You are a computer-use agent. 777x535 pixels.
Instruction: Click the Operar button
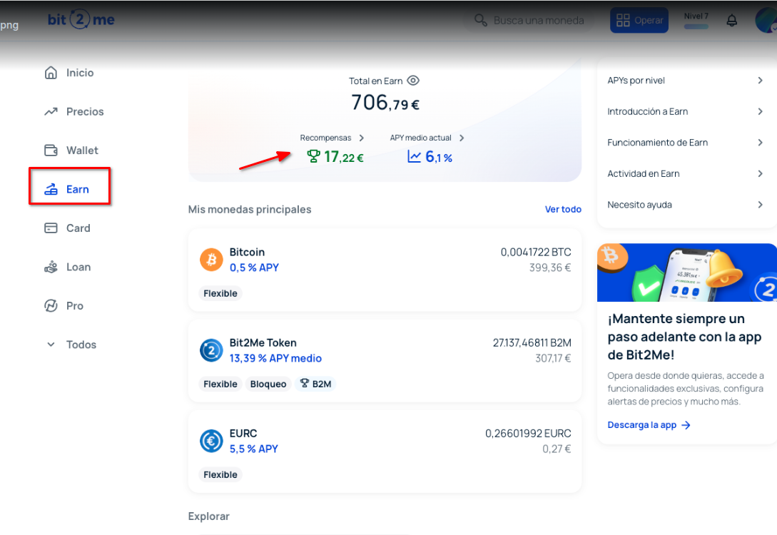click(639, 20)
